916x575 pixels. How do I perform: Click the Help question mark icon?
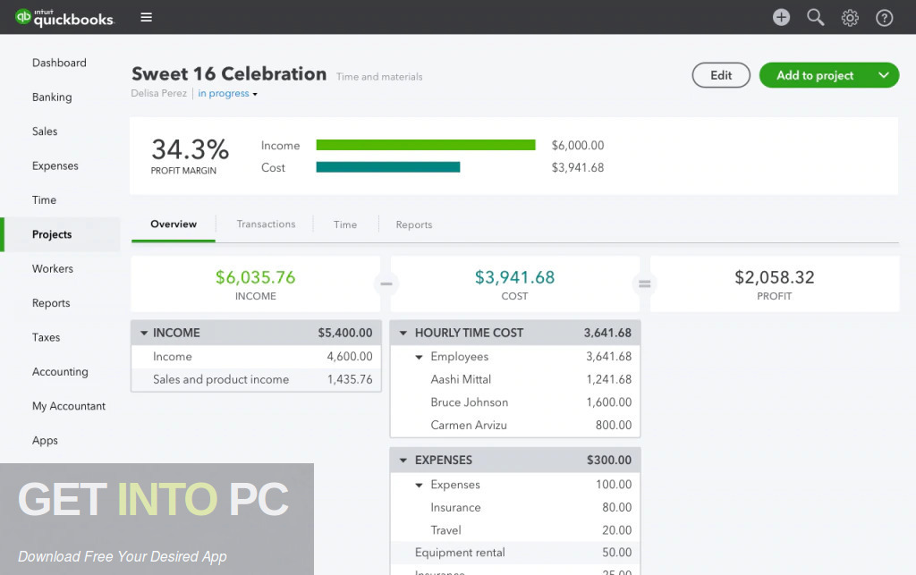tap(884, 17)
